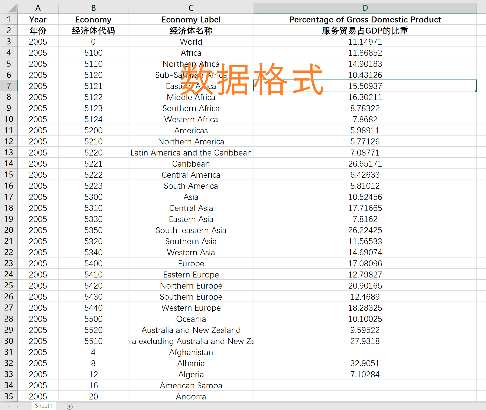
Task: Click the 'Europe' cell in row 23
Action: click(x=191, y=263)
